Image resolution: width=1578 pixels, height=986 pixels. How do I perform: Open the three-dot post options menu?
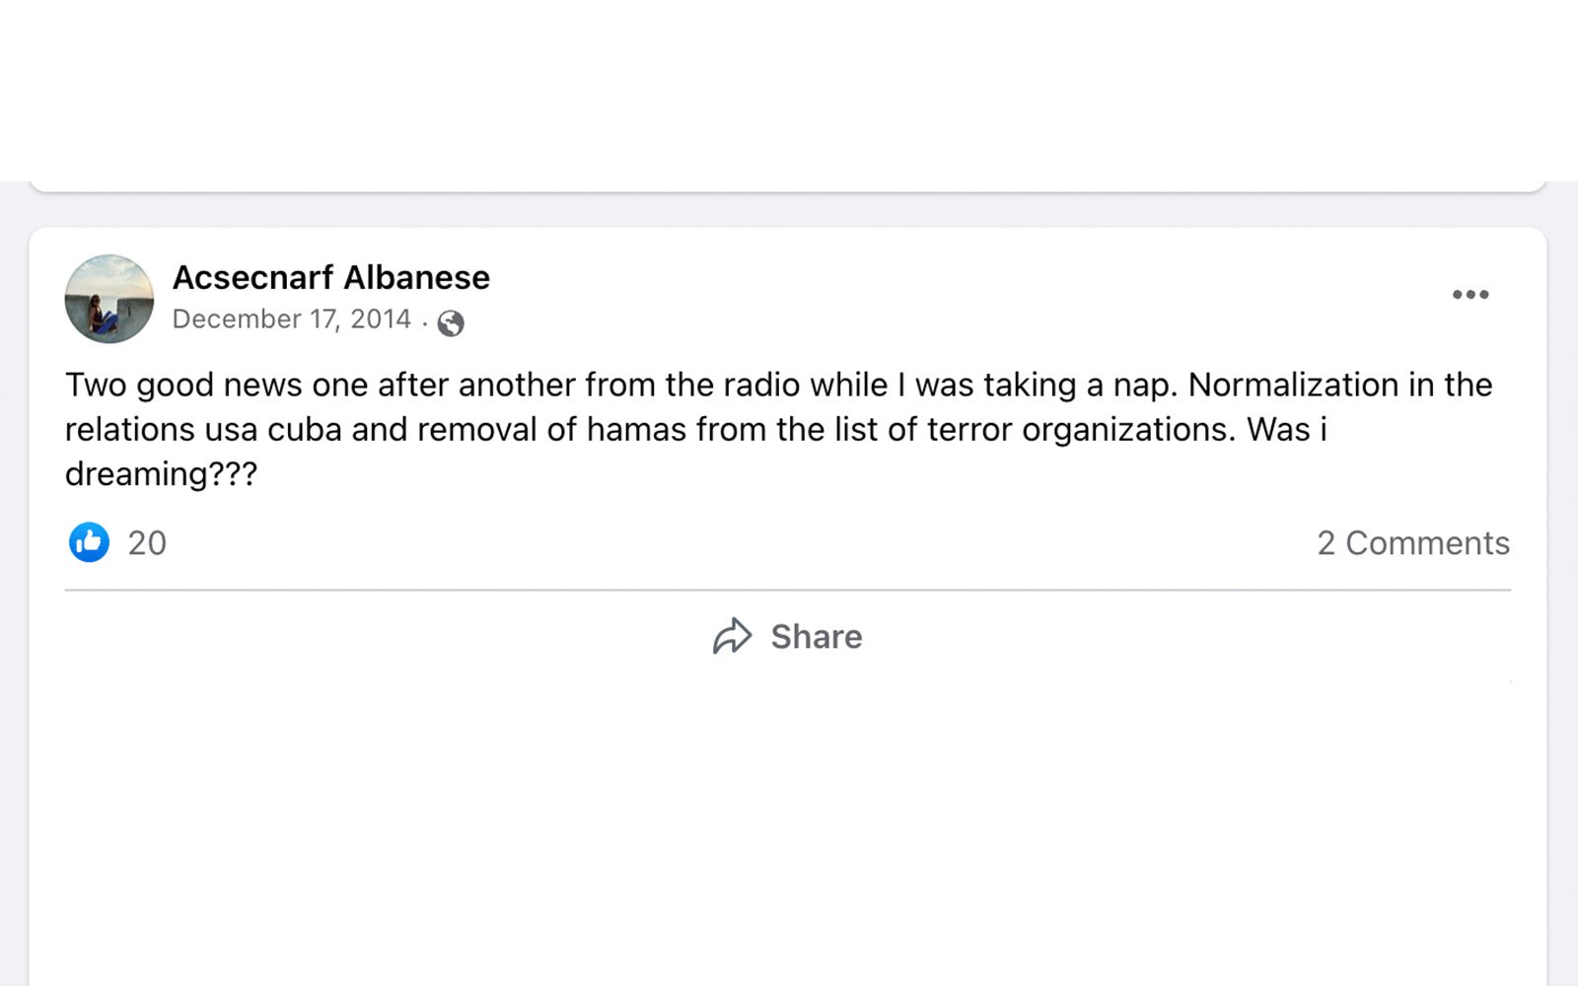pos(1470,294)
